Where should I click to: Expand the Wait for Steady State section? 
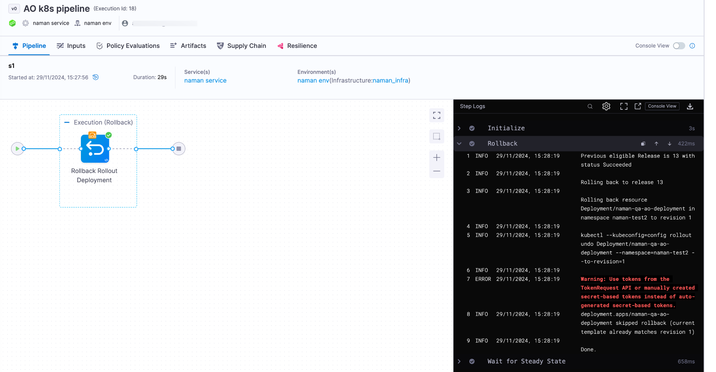459,361
